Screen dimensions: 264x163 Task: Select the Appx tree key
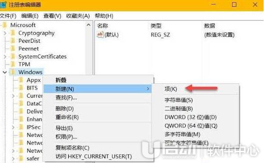(x=34, y=80)
